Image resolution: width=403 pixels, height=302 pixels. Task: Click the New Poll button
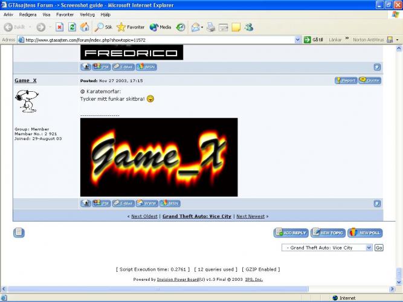(x=365, y=233)
